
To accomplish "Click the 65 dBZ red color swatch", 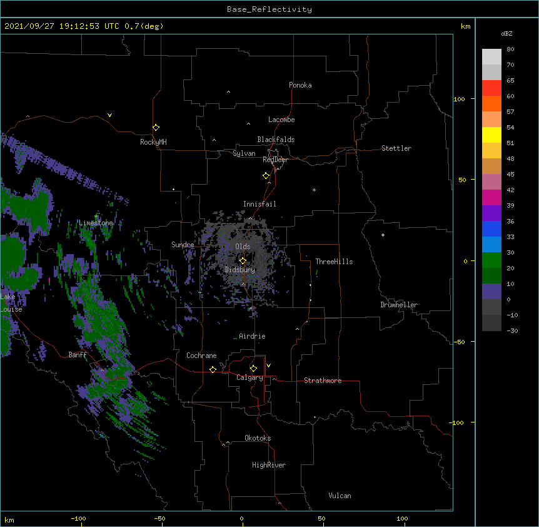I will 491,88.
